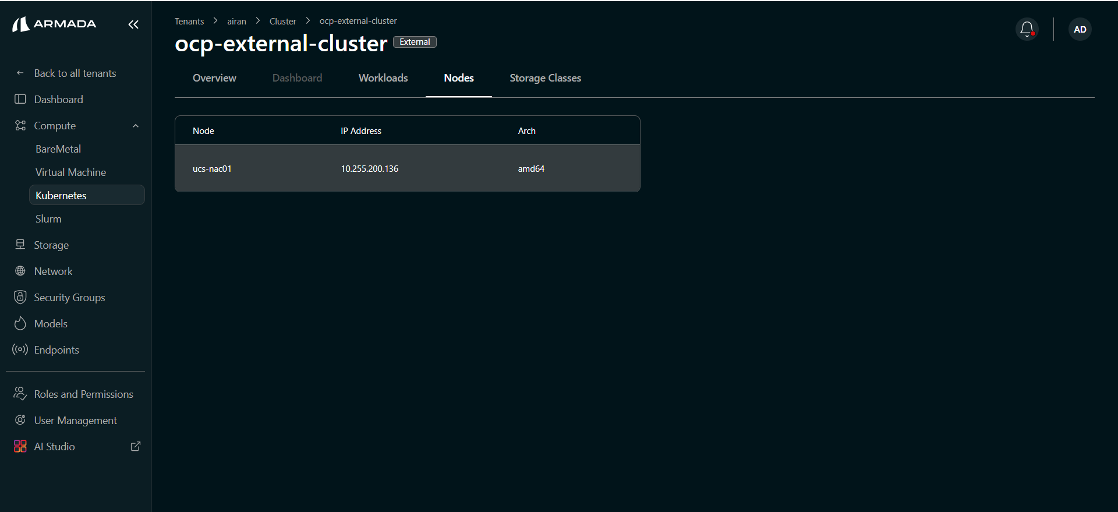Open the Workloads tab
1118x512 pixels.
[x=383, y=78]
